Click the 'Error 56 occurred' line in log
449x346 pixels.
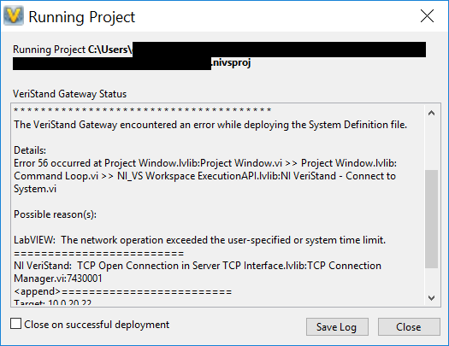(x=205, y=163)
